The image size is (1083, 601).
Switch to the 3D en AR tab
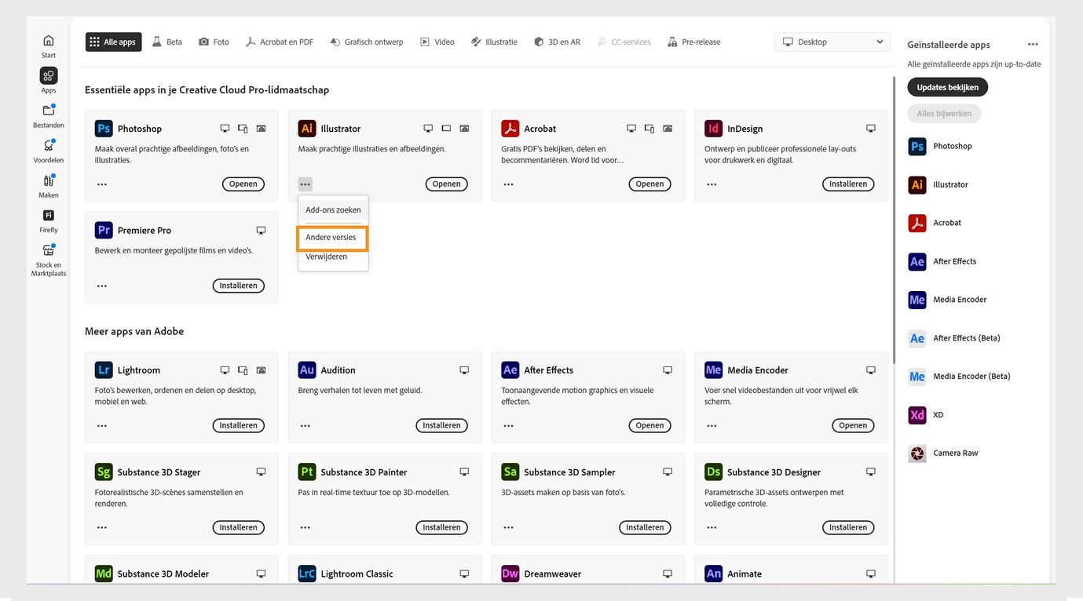tap(557, 42)
